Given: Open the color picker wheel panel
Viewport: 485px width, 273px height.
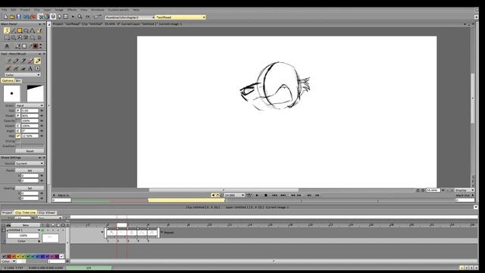Looking at the screenshot, I should click(46, 17).
